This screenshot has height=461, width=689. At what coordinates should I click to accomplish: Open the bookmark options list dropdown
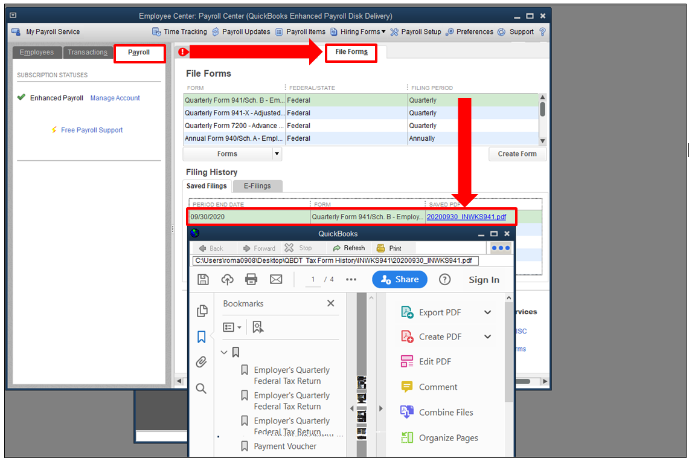click(232, 327)
